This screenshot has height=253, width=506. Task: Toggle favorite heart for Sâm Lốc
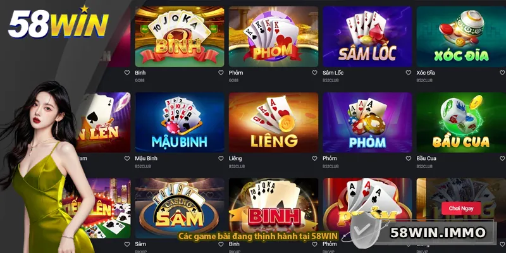[x=408, y=73]
